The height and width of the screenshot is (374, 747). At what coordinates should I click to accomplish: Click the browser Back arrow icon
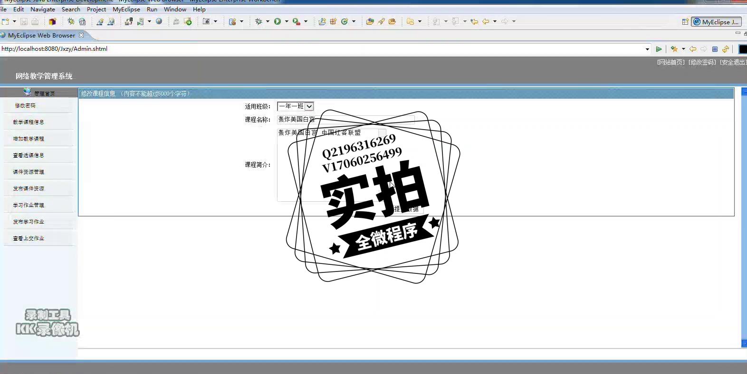point(693,49)
